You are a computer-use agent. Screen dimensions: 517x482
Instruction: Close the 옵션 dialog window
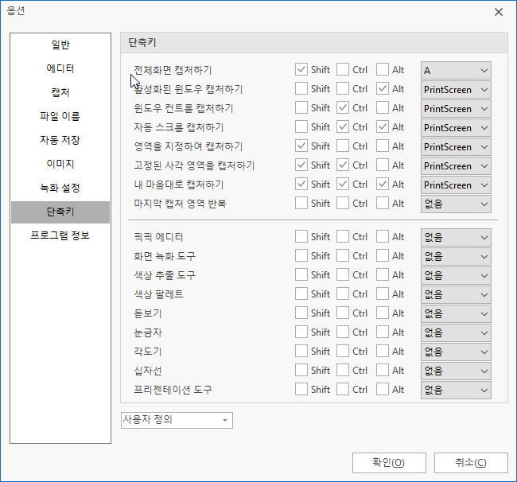[499, 12]
